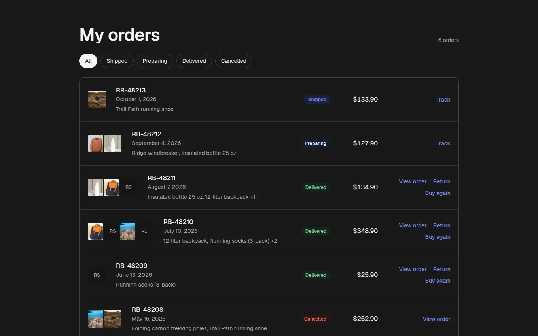Click the $348.90 order total
Image resolution: width=538 pixels, height=336 pixels.
366,231
